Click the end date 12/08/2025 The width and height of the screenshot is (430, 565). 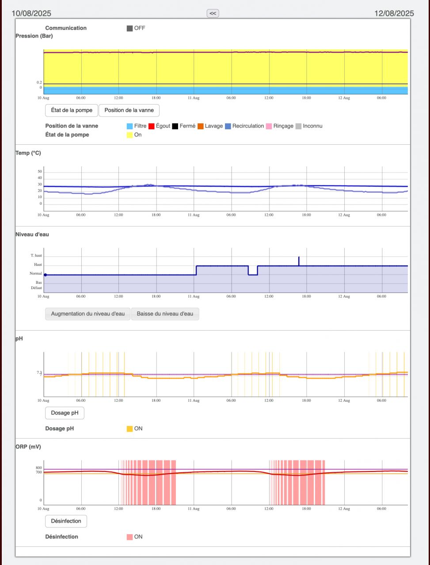[394, 13]
